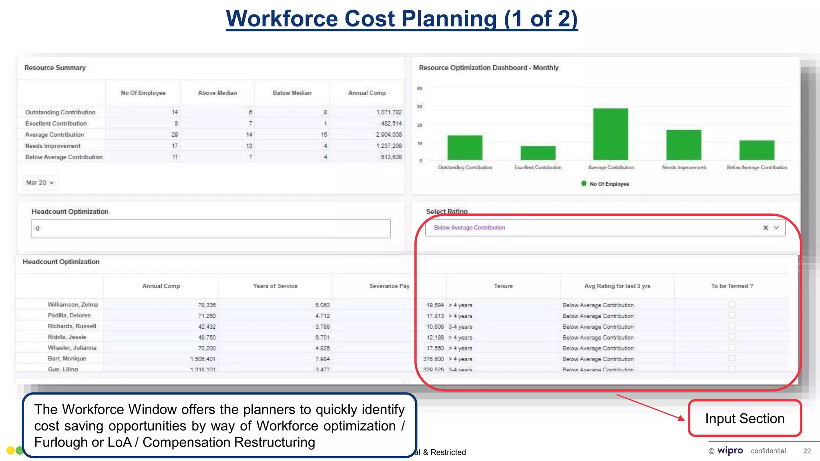Click the Years of Service column header
This screenshot has height=461, width=820.
pyautogui.click(x=275, y=286)
